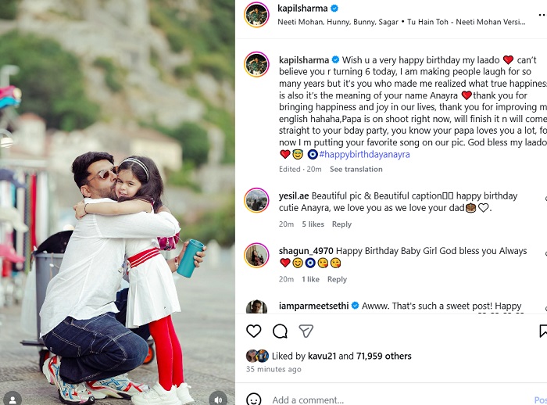This screenshot has height=405, width=547.
Task: Open iamparmeetsethi commenter profile name
Action: coord(312,306)
